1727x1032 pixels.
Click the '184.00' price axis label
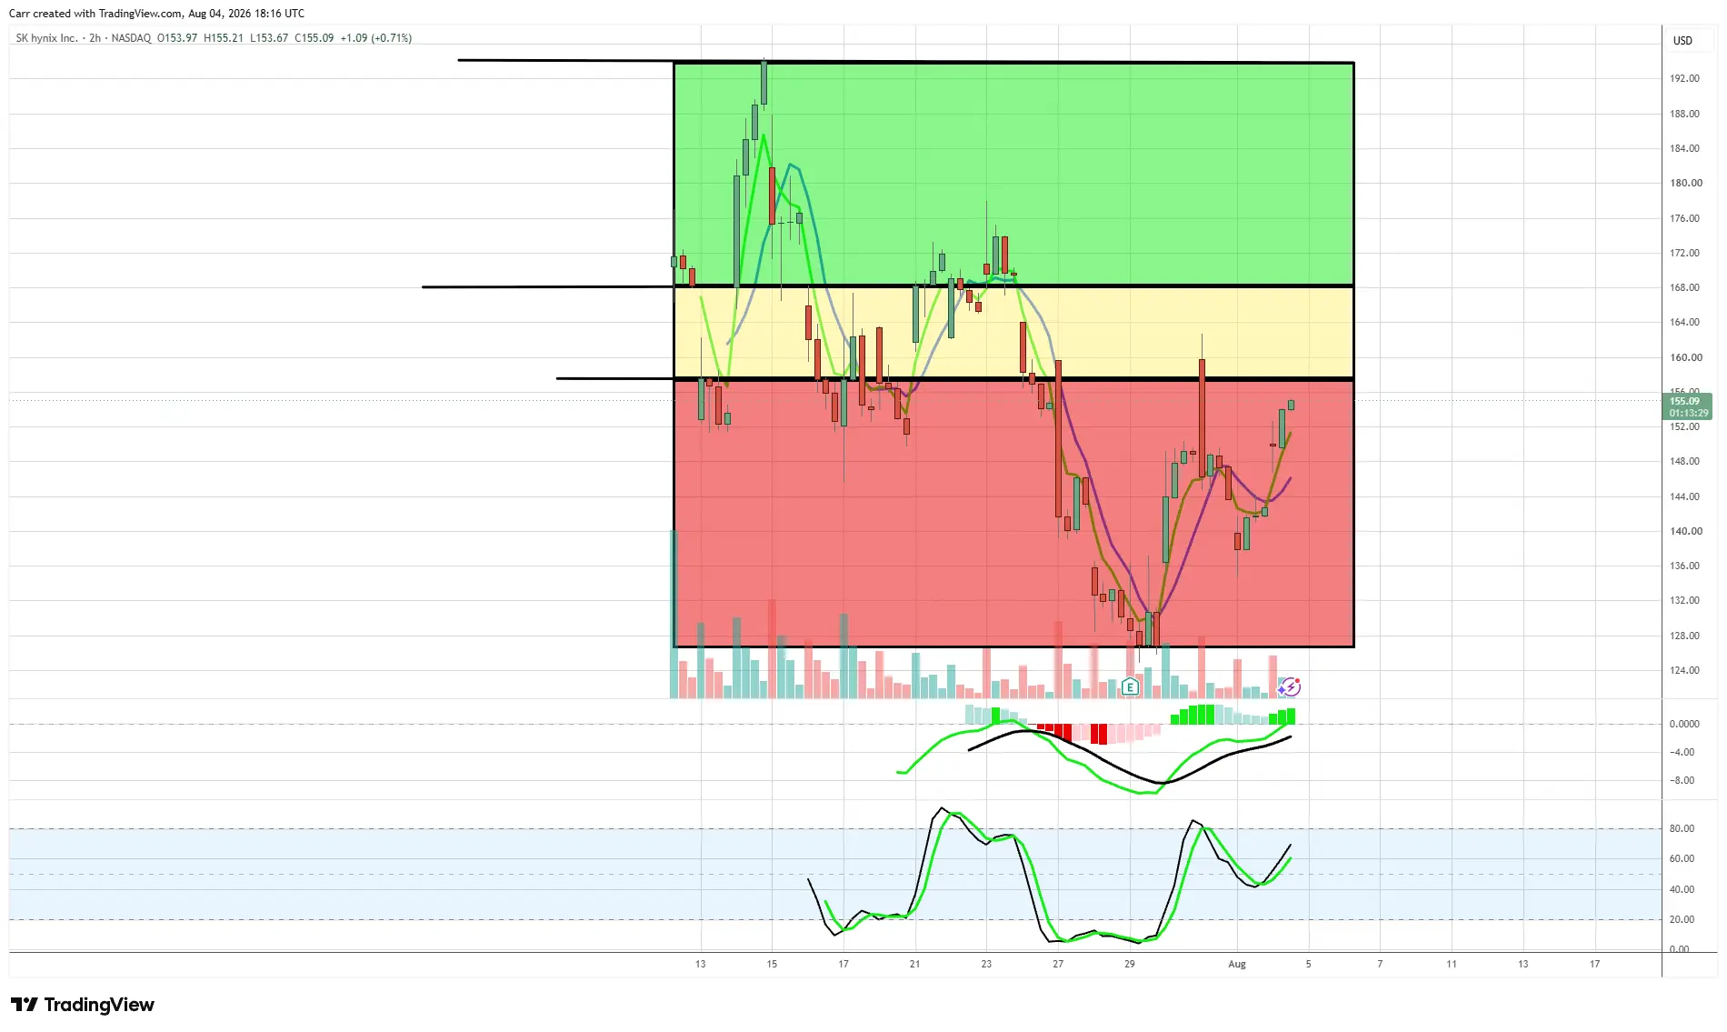(1684, 148)
